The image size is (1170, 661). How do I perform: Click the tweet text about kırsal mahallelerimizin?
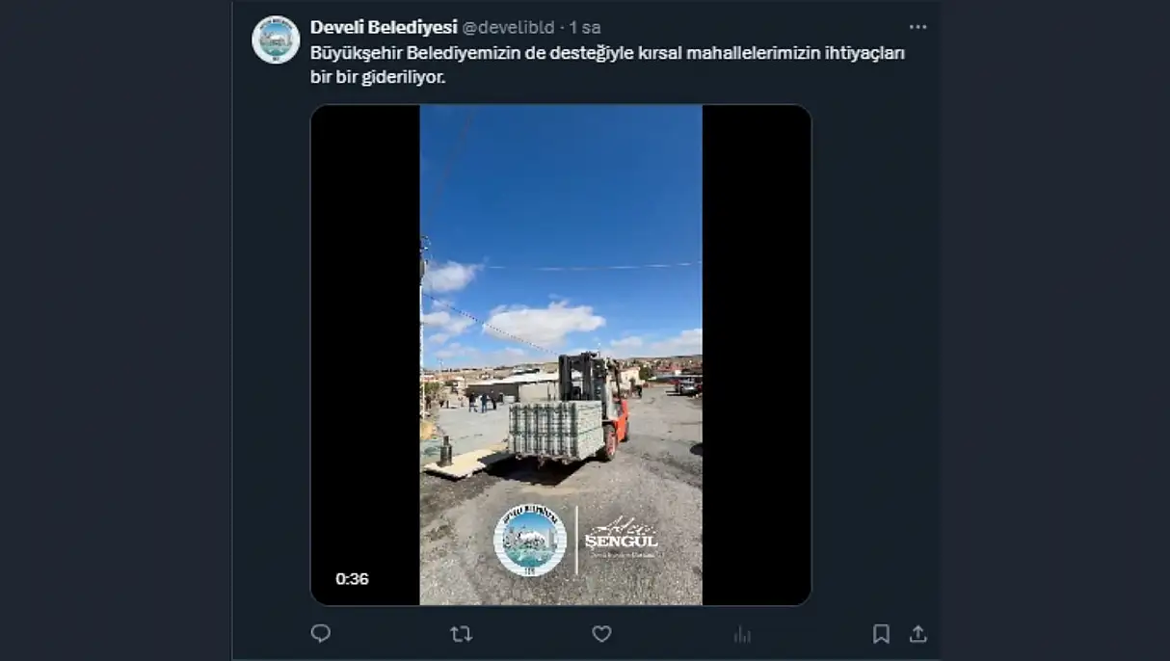(x=608, y=65)
